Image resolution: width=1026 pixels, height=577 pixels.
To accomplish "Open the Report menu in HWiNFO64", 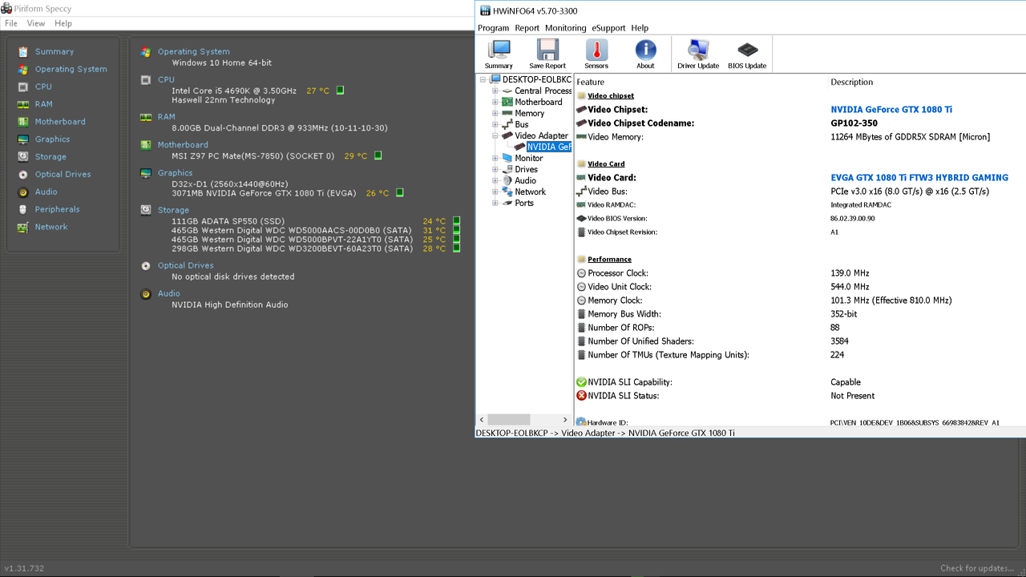I will pyautogui.click(x=527, y=28).
